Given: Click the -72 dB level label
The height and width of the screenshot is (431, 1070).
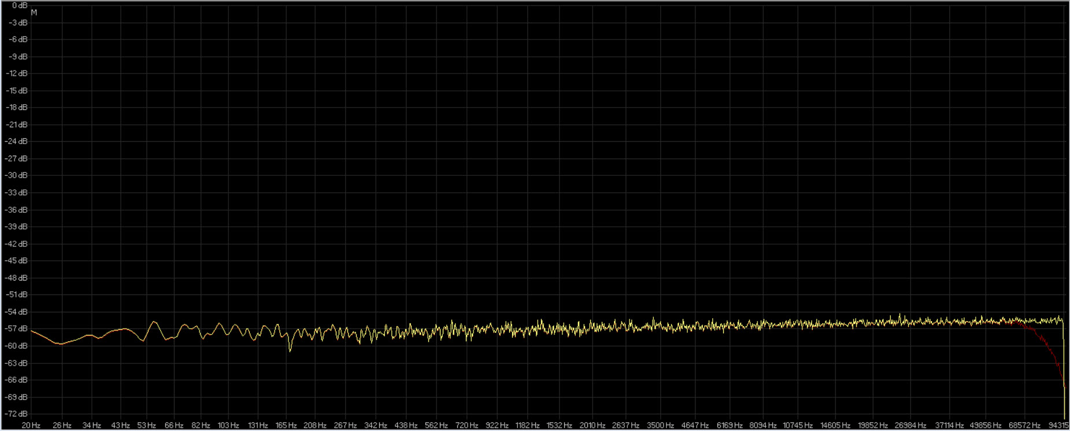Looking at the screenshot, I should coord(16,414).
